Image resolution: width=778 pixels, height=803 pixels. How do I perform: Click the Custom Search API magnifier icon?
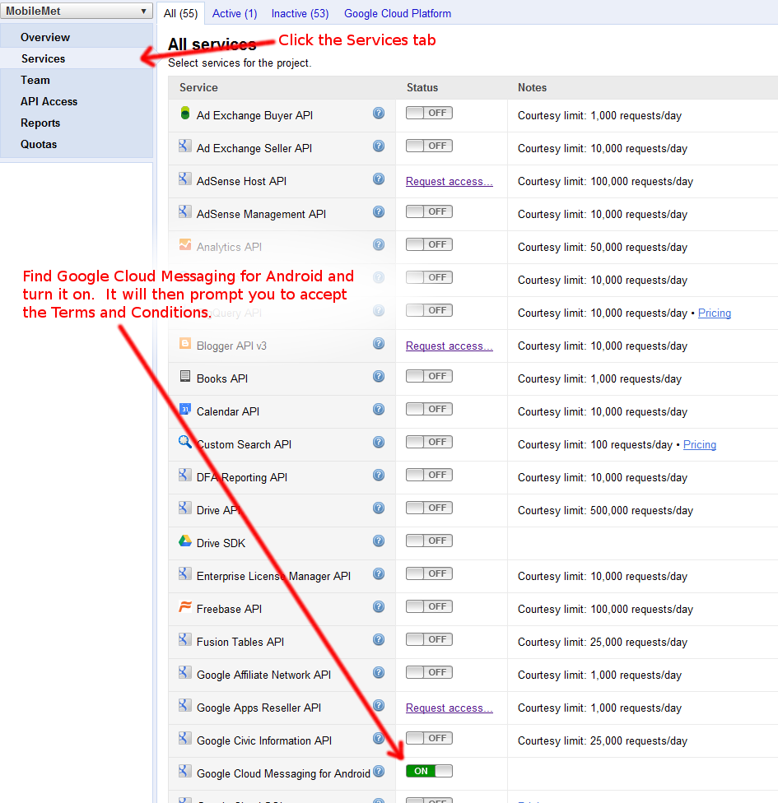pyautogui.click(x=185, y=443)
